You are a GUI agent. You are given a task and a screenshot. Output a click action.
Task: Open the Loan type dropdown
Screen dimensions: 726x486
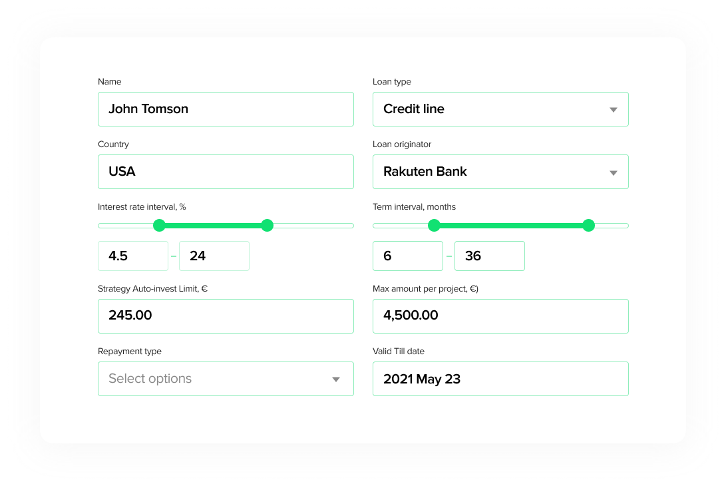click(x=500, y=109)
